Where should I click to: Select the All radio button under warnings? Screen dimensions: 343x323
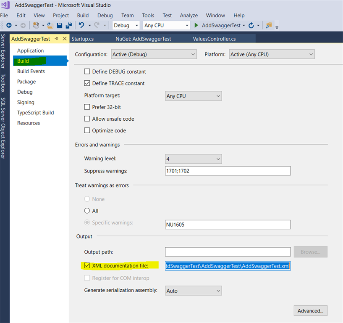point(87,211)
